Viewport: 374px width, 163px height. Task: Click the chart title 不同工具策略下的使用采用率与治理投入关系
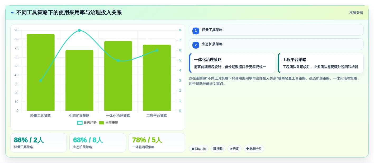(69, 13)
